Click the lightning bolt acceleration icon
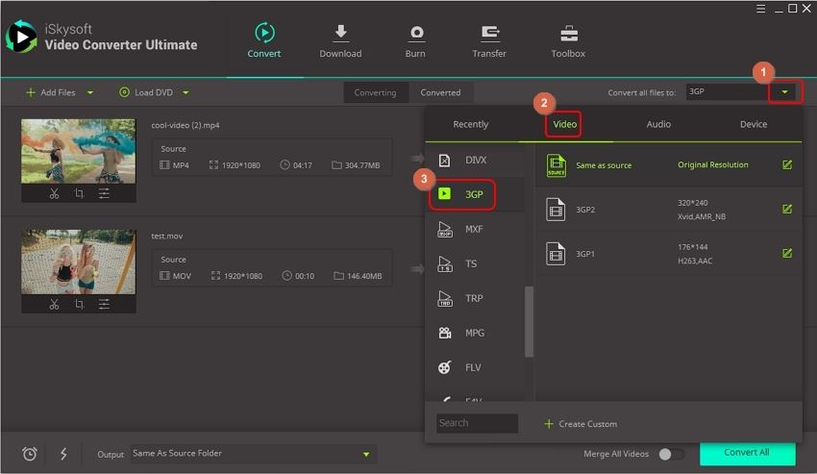Screen dimensions: 817x474 [x=63, y=454]
